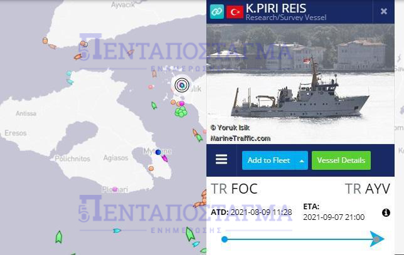Select the magenta vessel near Mytilene port
Image resolution: width=404 pixels, height=255 pixels.
point(164,158)
